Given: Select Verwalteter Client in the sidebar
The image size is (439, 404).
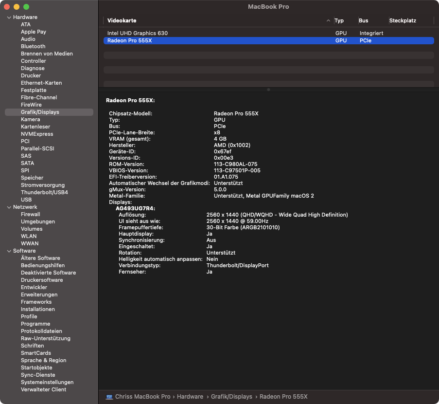Looking at the screenshot, I should (x=43, y=389).
